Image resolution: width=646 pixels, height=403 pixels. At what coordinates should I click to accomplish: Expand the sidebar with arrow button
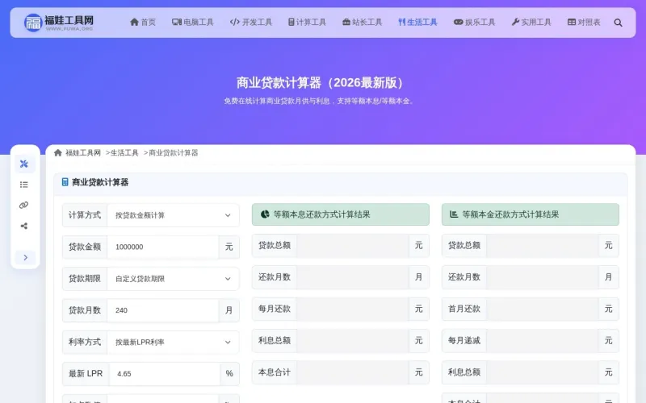click(x=25, y=257)
